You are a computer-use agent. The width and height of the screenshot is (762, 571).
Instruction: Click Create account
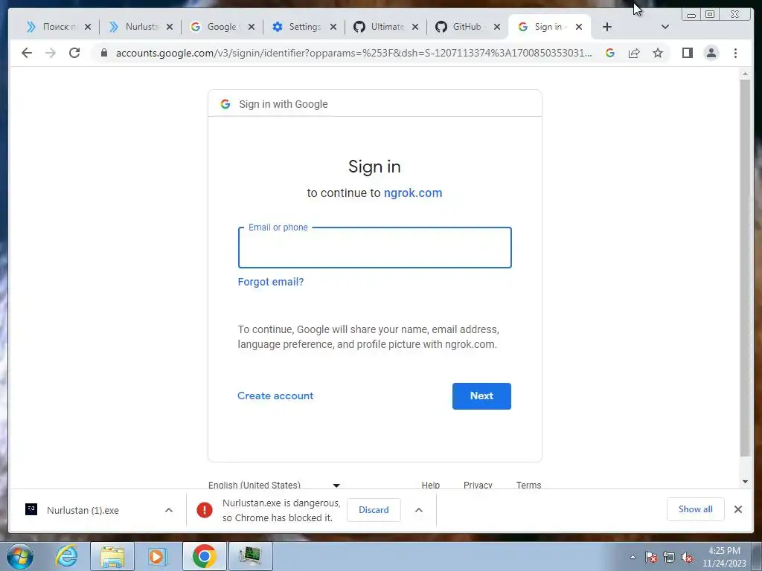[x=275, y=396]
